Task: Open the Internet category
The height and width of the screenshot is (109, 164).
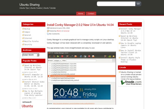Action: (x=28, y=38)
